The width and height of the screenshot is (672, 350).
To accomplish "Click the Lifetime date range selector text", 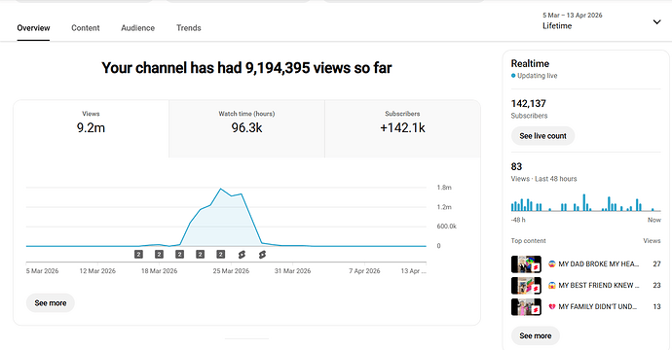I will pos(557,25).
